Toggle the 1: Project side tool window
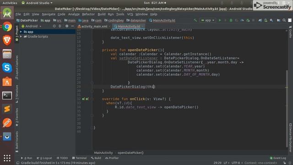 point(17,33)
